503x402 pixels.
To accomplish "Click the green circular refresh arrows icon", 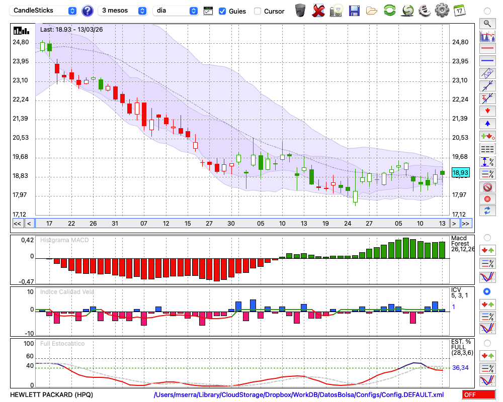I will pyautogui.click(x=389, y=11).
